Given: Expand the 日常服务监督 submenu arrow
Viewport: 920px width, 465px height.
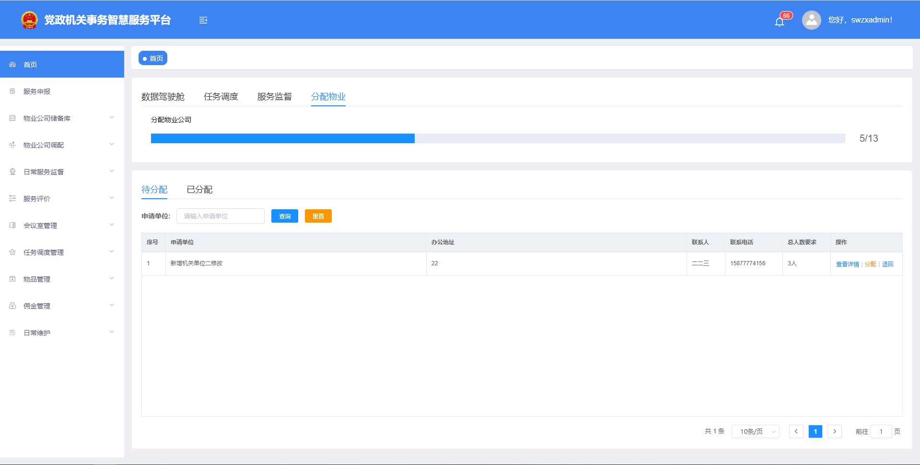Looking at the screenshot, I should pyautogui.click(x=112, y=171).
